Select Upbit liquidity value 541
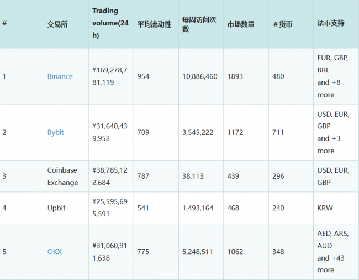The image size is (359, 280). 143,208
